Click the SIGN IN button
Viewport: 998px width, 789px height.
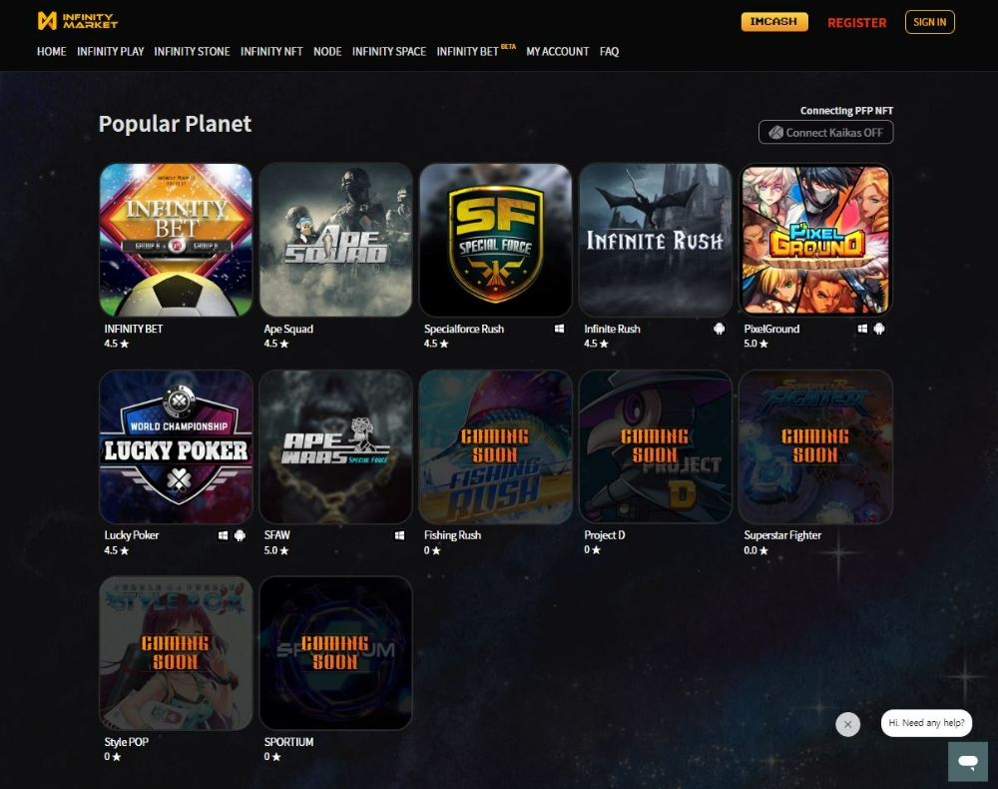[x=929, y=22]
